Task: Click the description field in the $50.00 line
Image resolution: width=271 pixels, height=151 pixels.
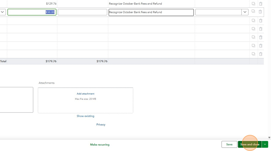Action: tap(151, 12)
